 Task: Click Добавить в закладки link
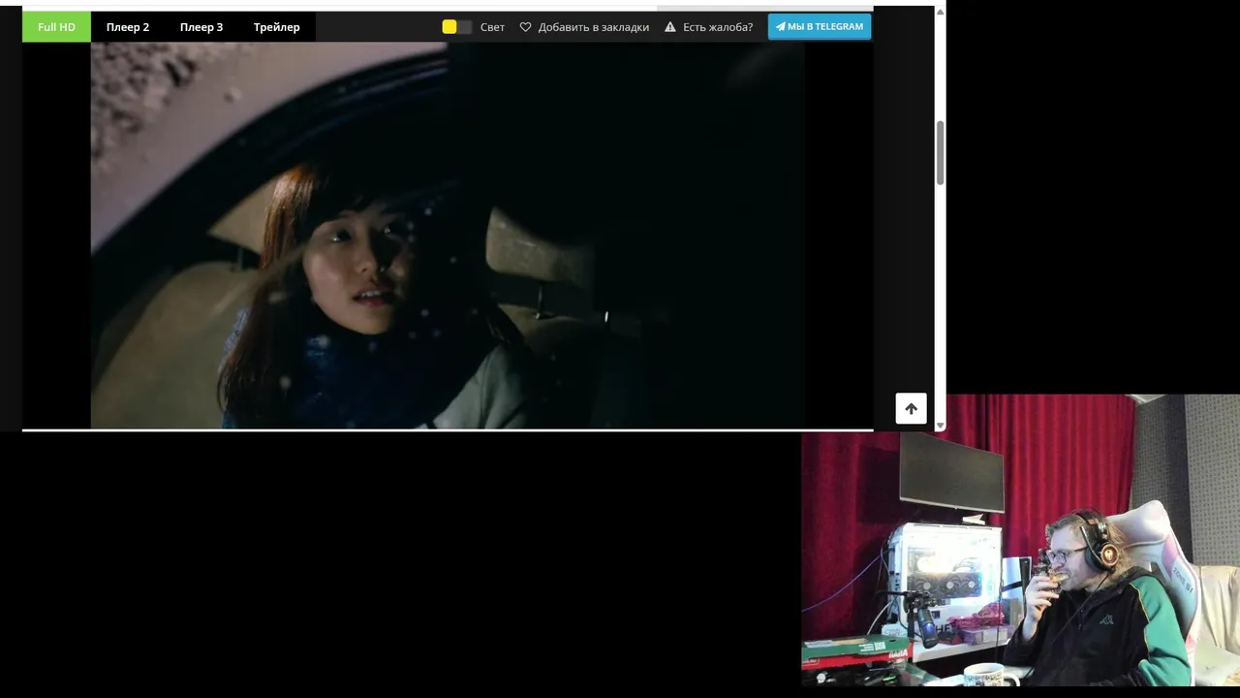tap(593, 27)
